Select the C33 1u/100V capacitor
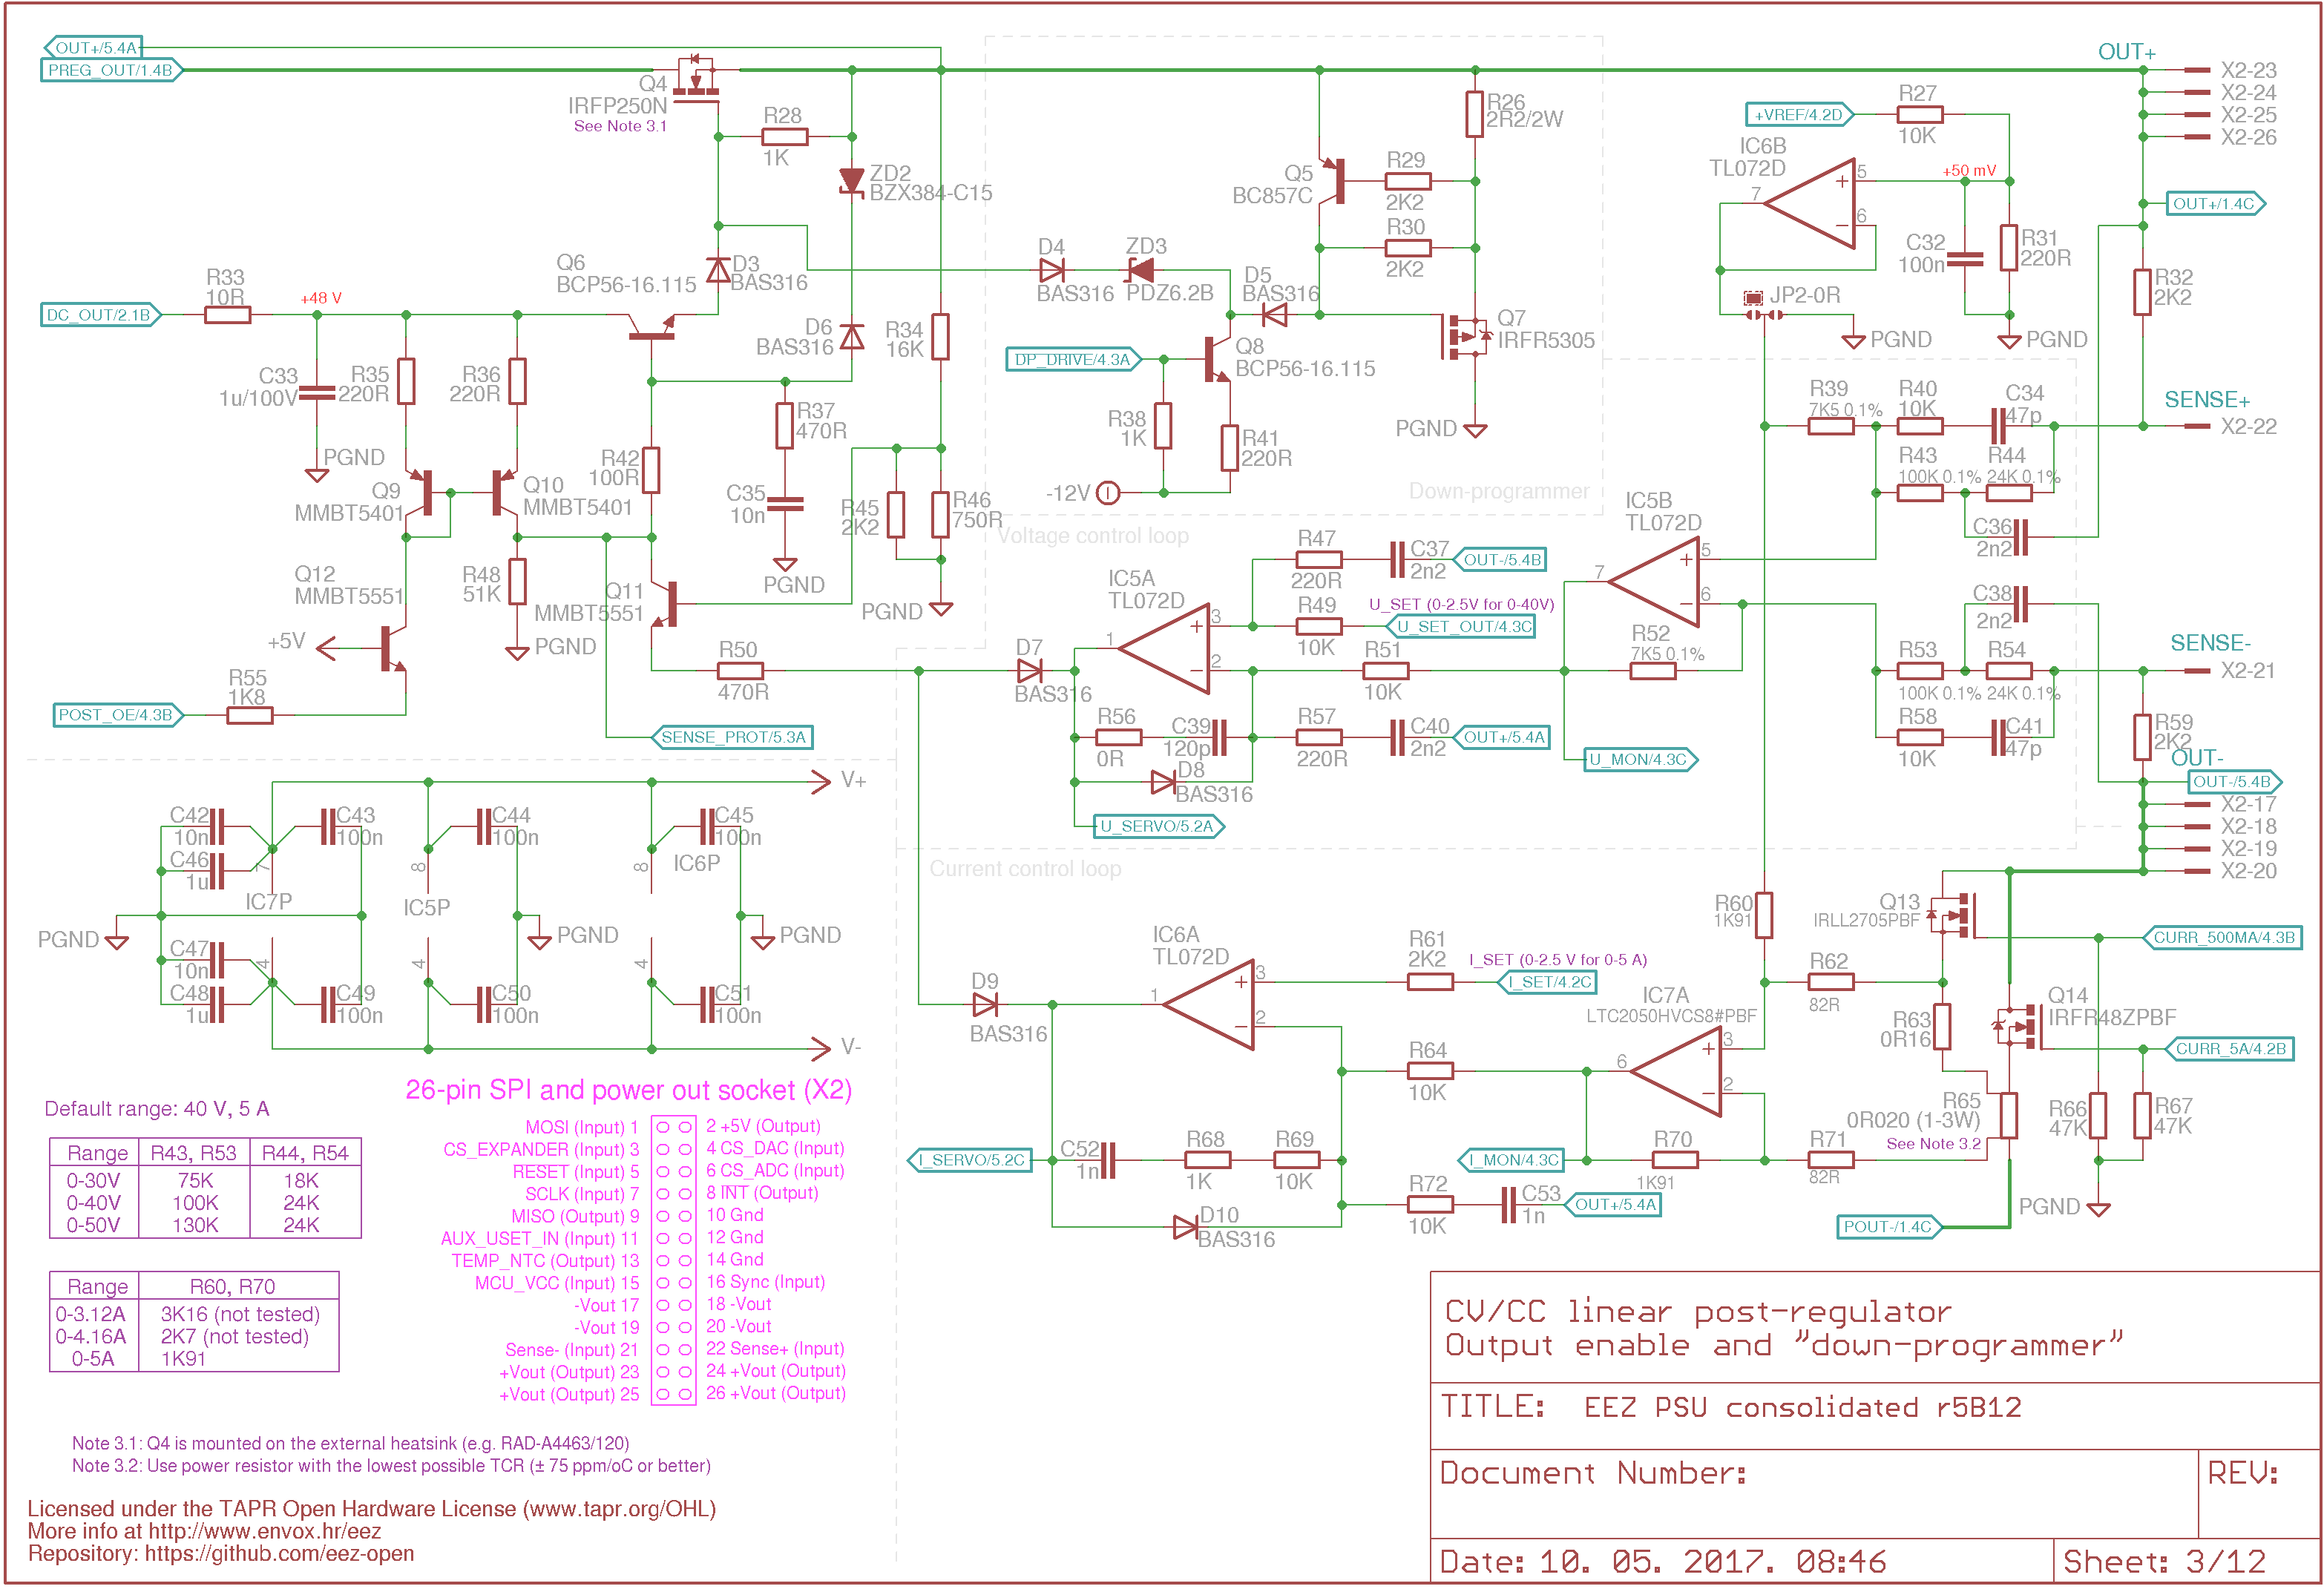Image resolution: width=2324 pixels, height=1589 pixels. [317, 392]
